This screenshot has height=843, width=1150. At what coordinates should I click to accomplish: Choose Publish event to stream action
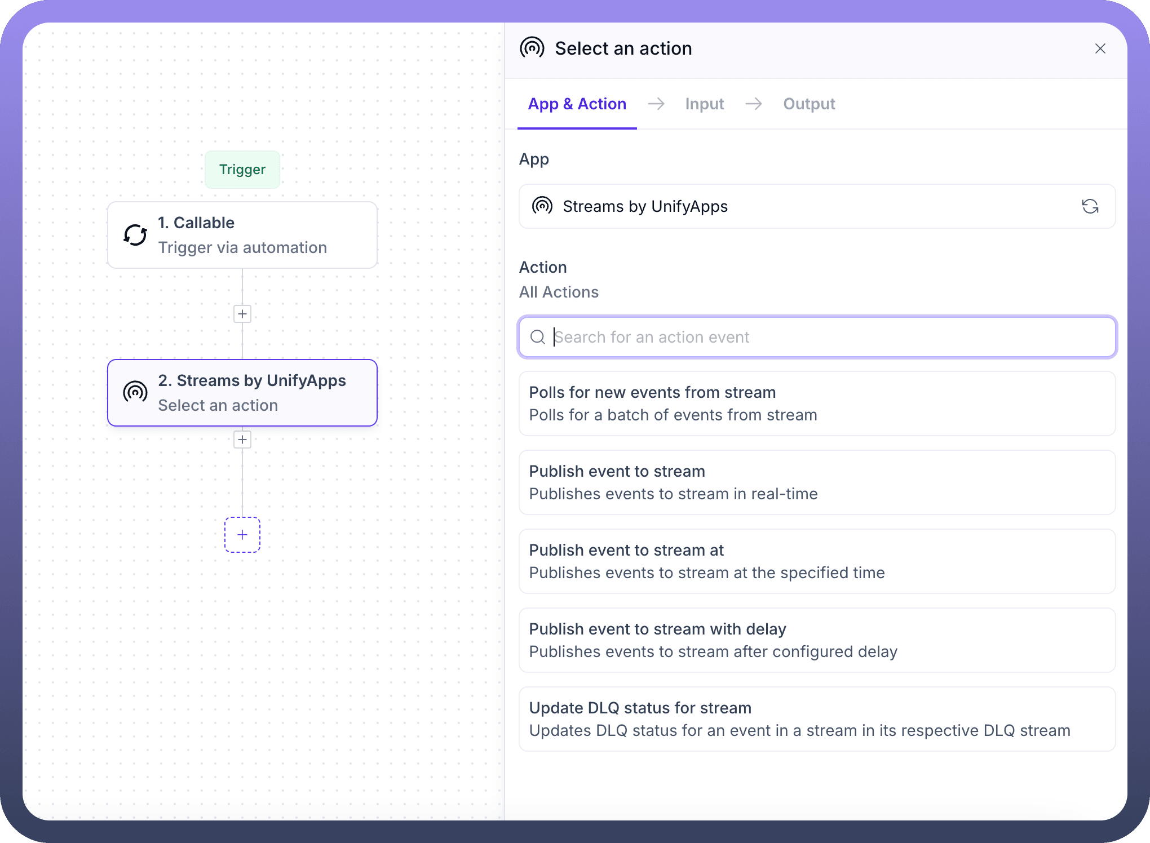[816, 482]
